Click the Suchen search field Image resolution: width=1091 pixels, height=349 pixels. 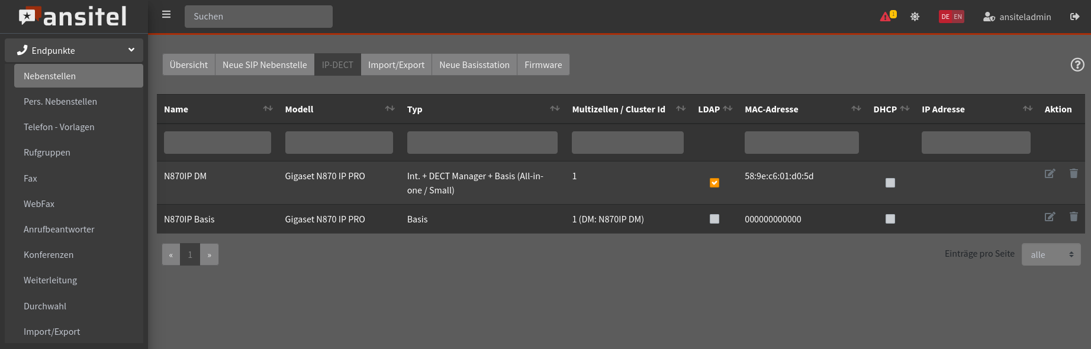pos(259,17)
